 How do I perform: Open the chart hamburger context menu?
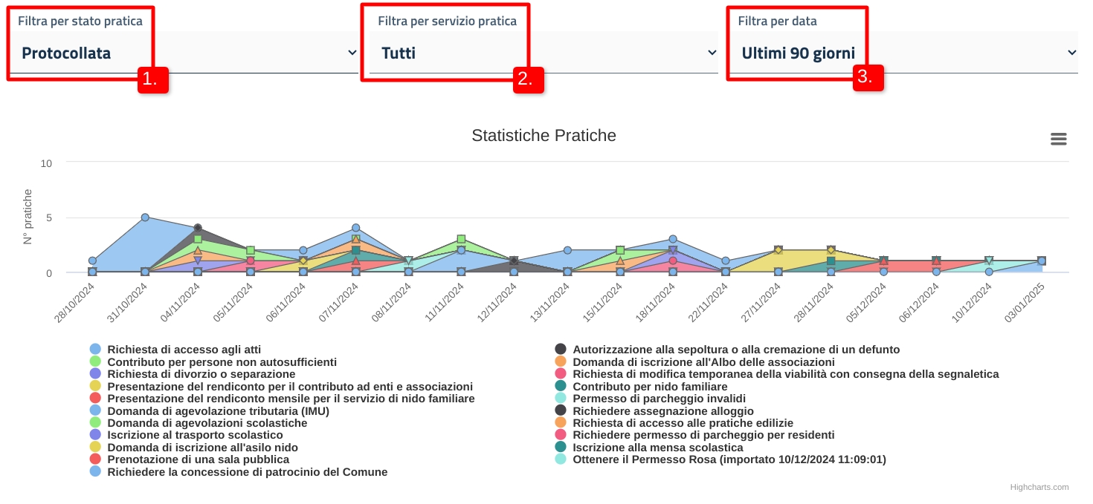click(1058, 139)
